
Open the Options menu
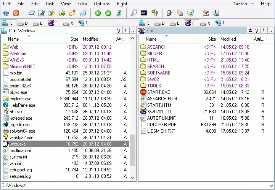102,4
